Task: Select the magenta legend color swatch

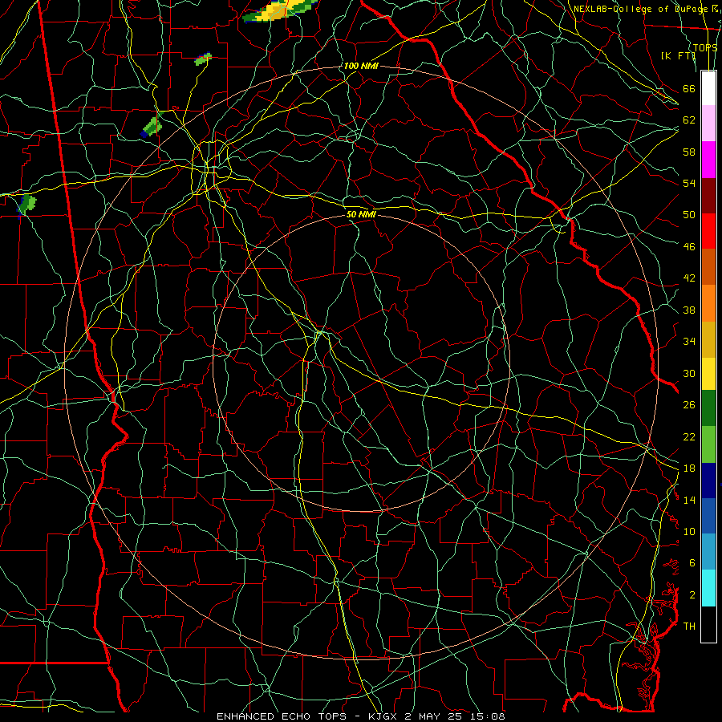Action: [x=708, y=160]
